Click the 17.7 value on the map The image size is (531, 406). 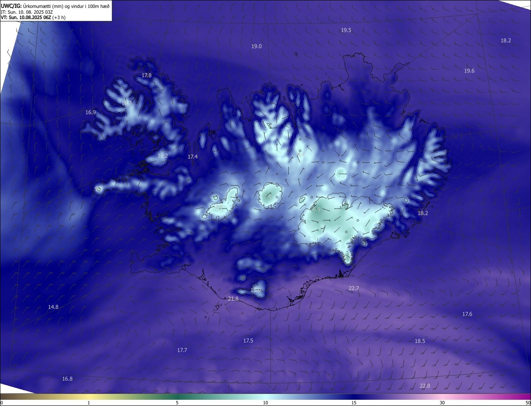(x=182, y=350)
